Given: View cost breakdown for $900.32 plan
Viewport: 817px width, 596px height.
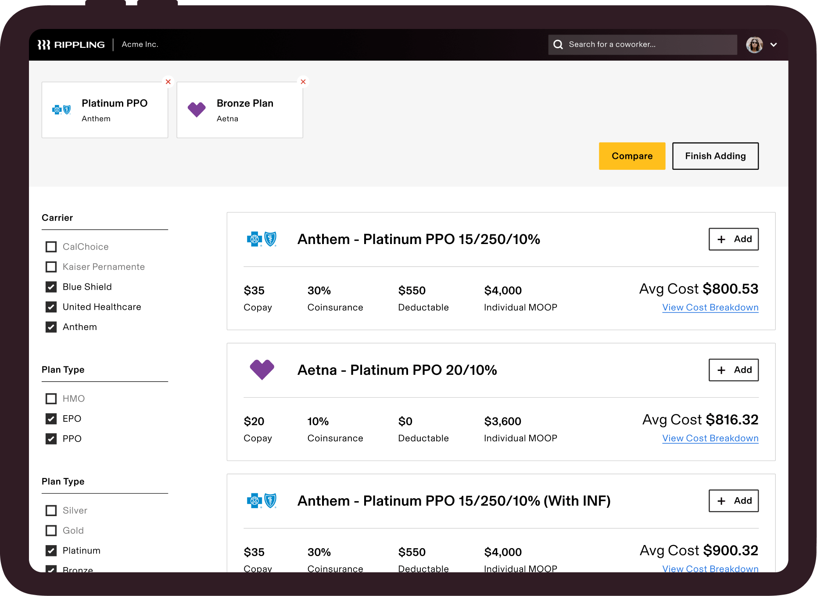Looking at the screenshot, I should pyautogui.click(x=710, y=568).
